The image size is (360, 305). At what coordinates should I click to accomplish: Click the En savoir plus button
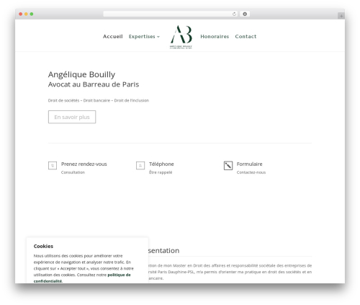[72, 117]
